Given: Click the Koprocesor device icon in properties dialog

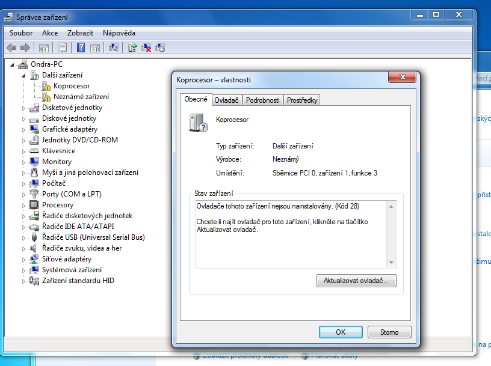Looking at the screenshot, I should coord(198,123).
